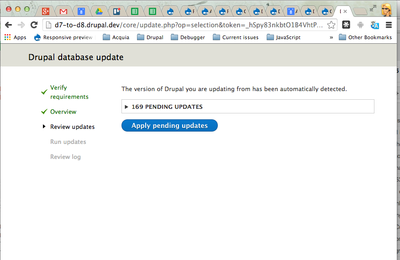The width and height of the screenshot is (400, 260).
Task: Switch to the Trello tab
Action: pos(117,11)
